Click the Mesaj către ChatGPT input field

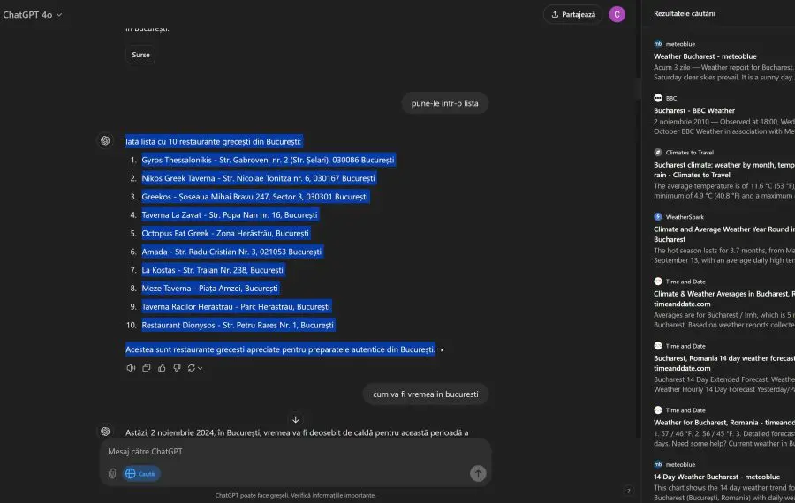tap(295, 451)
